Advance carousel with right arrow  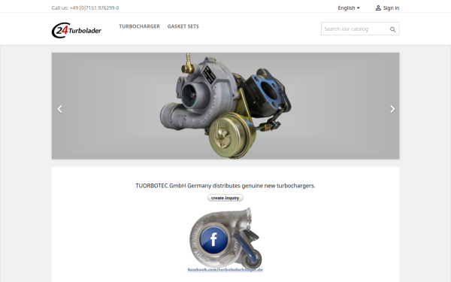click(392, 109)
